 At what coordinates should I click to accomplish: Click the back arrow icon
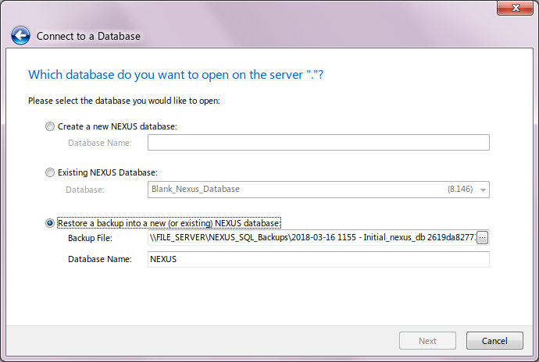point(20,36)
